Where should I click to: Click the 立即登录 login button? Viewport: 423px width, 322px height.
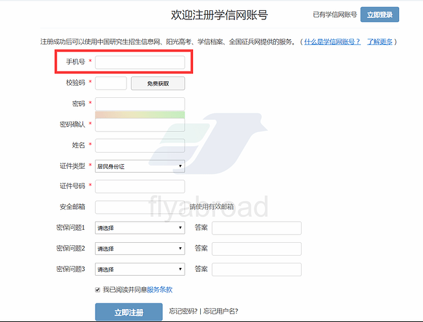pyautogui.click(x=380, y=14)
